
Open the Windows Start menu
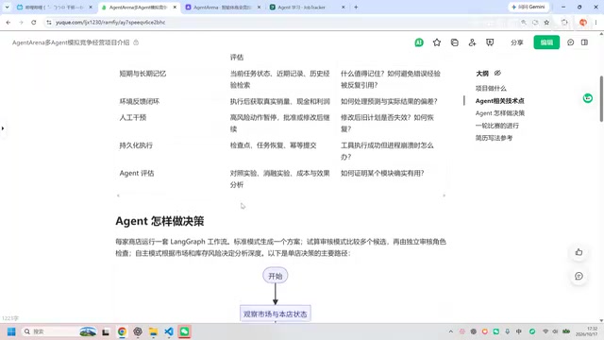(11, 331)
